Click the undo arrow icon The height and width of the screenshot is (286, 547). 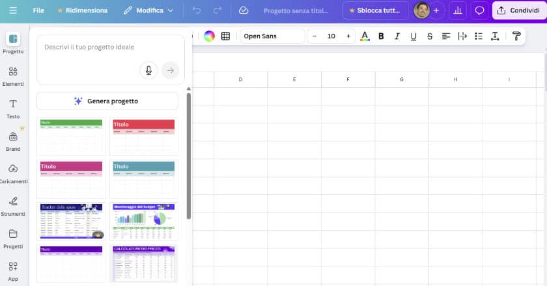click(197, 10)
